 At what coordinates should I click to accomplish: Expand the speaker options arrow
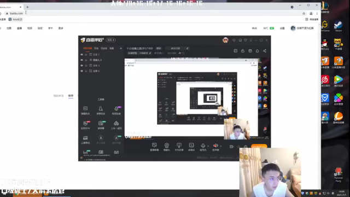(221, 146)
